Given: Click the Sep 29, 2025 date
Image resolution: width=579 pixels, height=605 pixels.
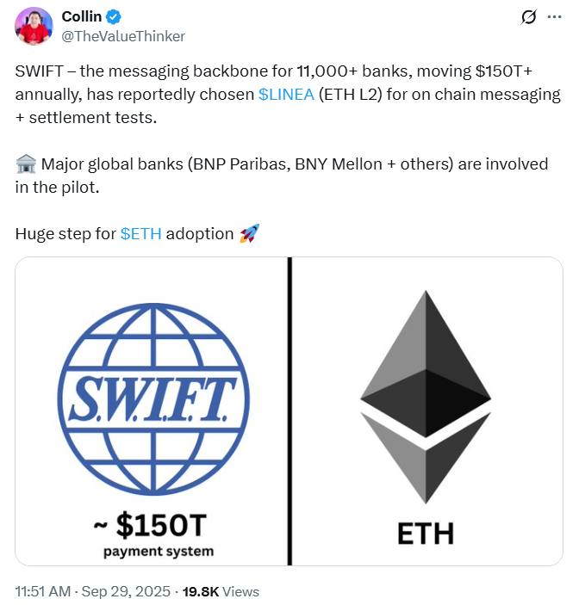Looking at the screenshot, I should [x=126, y=591].
